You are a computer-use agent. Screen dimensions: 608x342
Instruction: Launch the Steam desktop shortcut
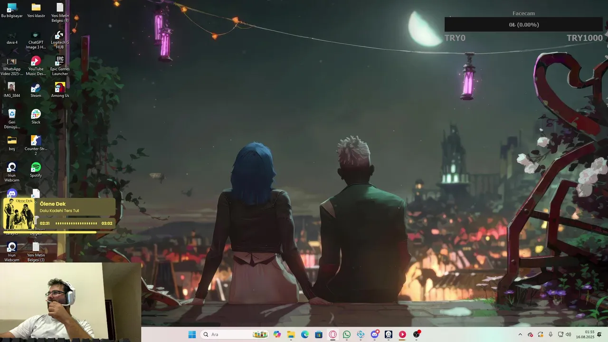point(36,90)
